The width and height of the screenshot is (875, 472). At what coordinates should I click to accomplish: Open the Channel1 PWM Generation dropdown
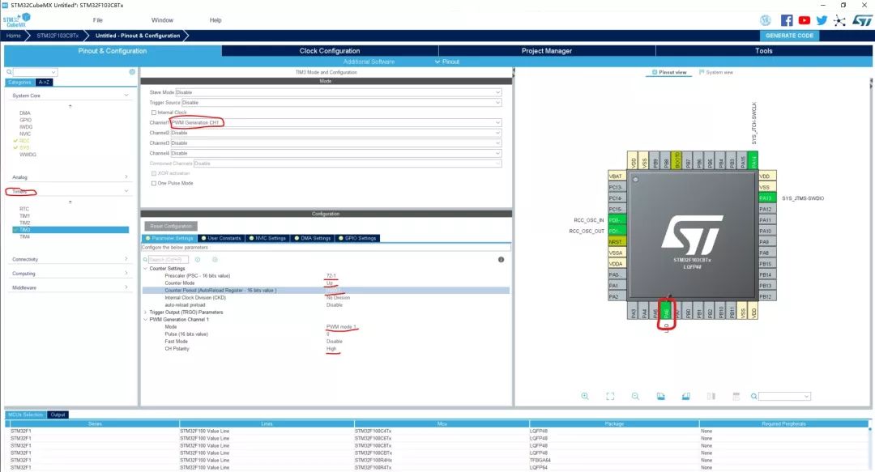click(x=336, y=122)
